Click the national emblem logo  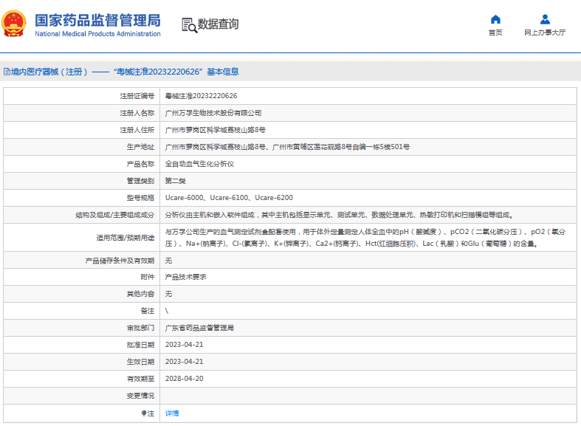point(14,24)
